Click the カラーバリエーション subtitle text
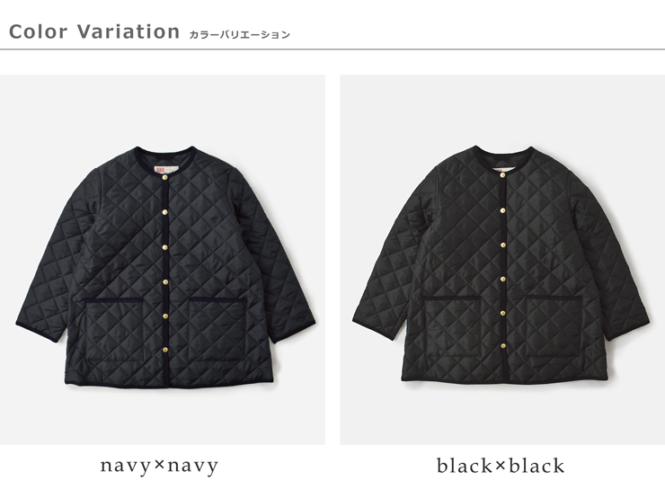 [240, 35]
